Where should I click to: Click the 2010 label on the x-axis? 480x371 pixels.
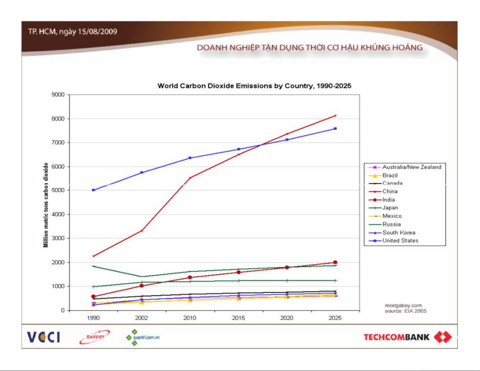pos(190,318)
